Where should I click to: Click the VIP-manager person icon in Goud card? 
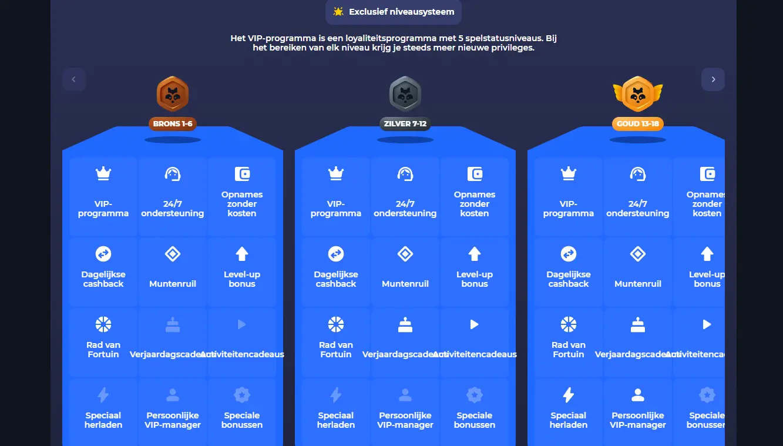638,395
